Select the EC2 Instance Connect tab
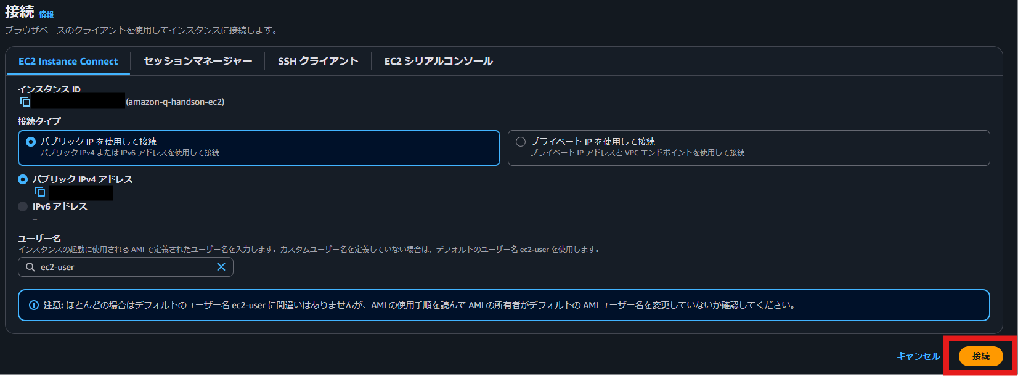The width and height of the screenshot is (1018, 376). tap(68, 61)
